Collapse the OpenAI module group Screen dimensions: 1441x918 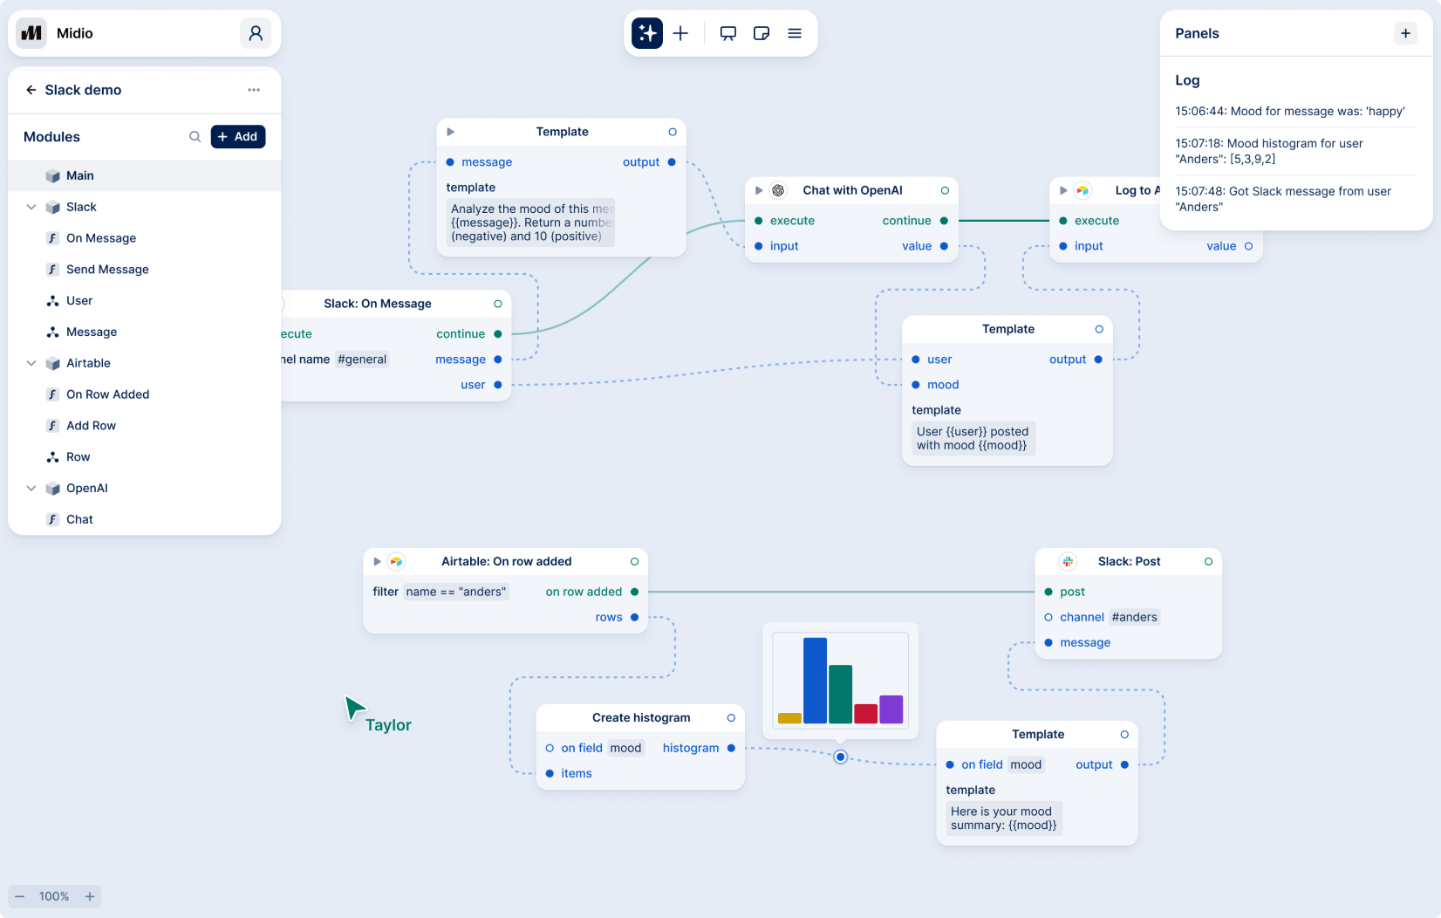pos(31,489)
